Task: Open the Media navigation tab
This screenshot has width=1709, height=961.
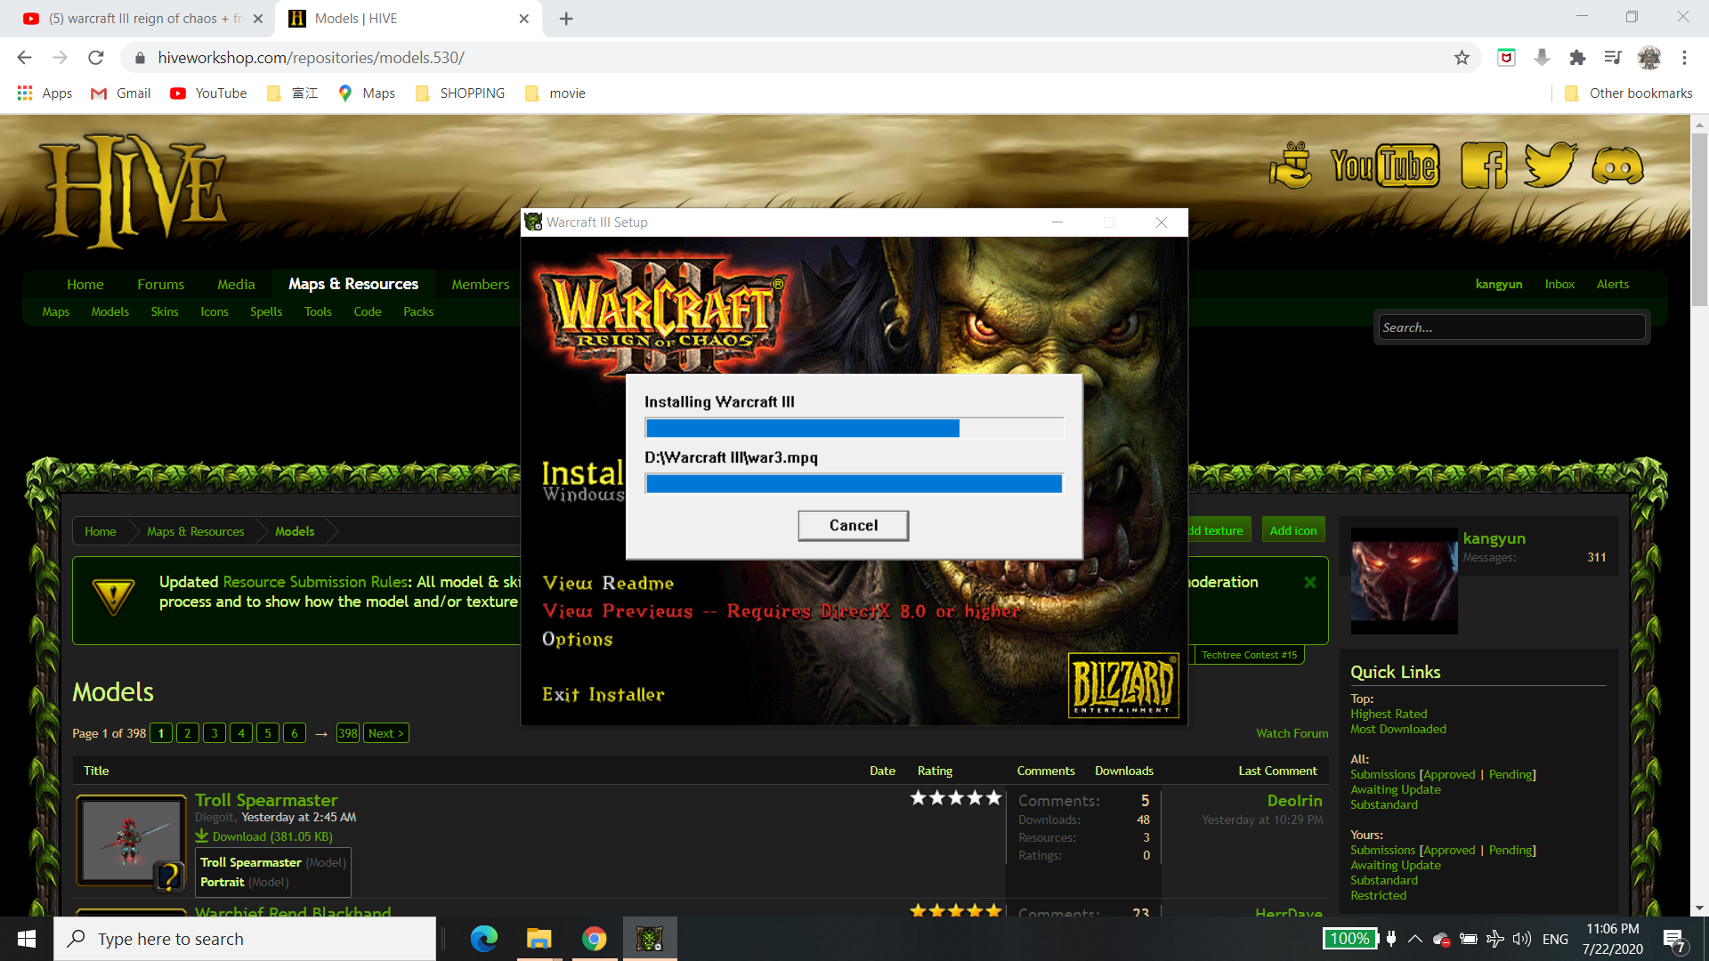Action: pyautogui.click(x=236, y=284)
